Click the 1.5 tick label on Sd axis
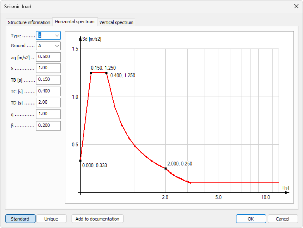This screenshot has height=228, width=303. coord(75,49)
